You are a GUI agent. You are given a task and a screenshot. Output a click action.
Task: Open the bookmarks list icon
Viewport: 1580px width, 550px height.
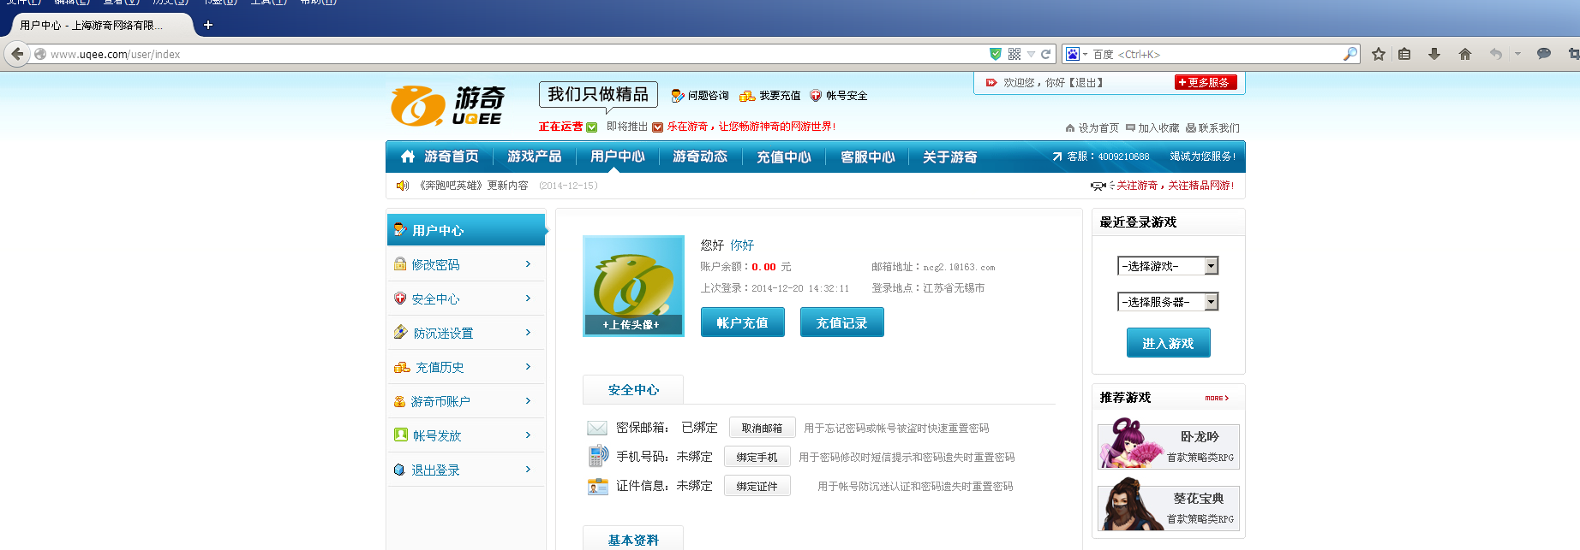pyautogui.click(x=1404, y=54)
